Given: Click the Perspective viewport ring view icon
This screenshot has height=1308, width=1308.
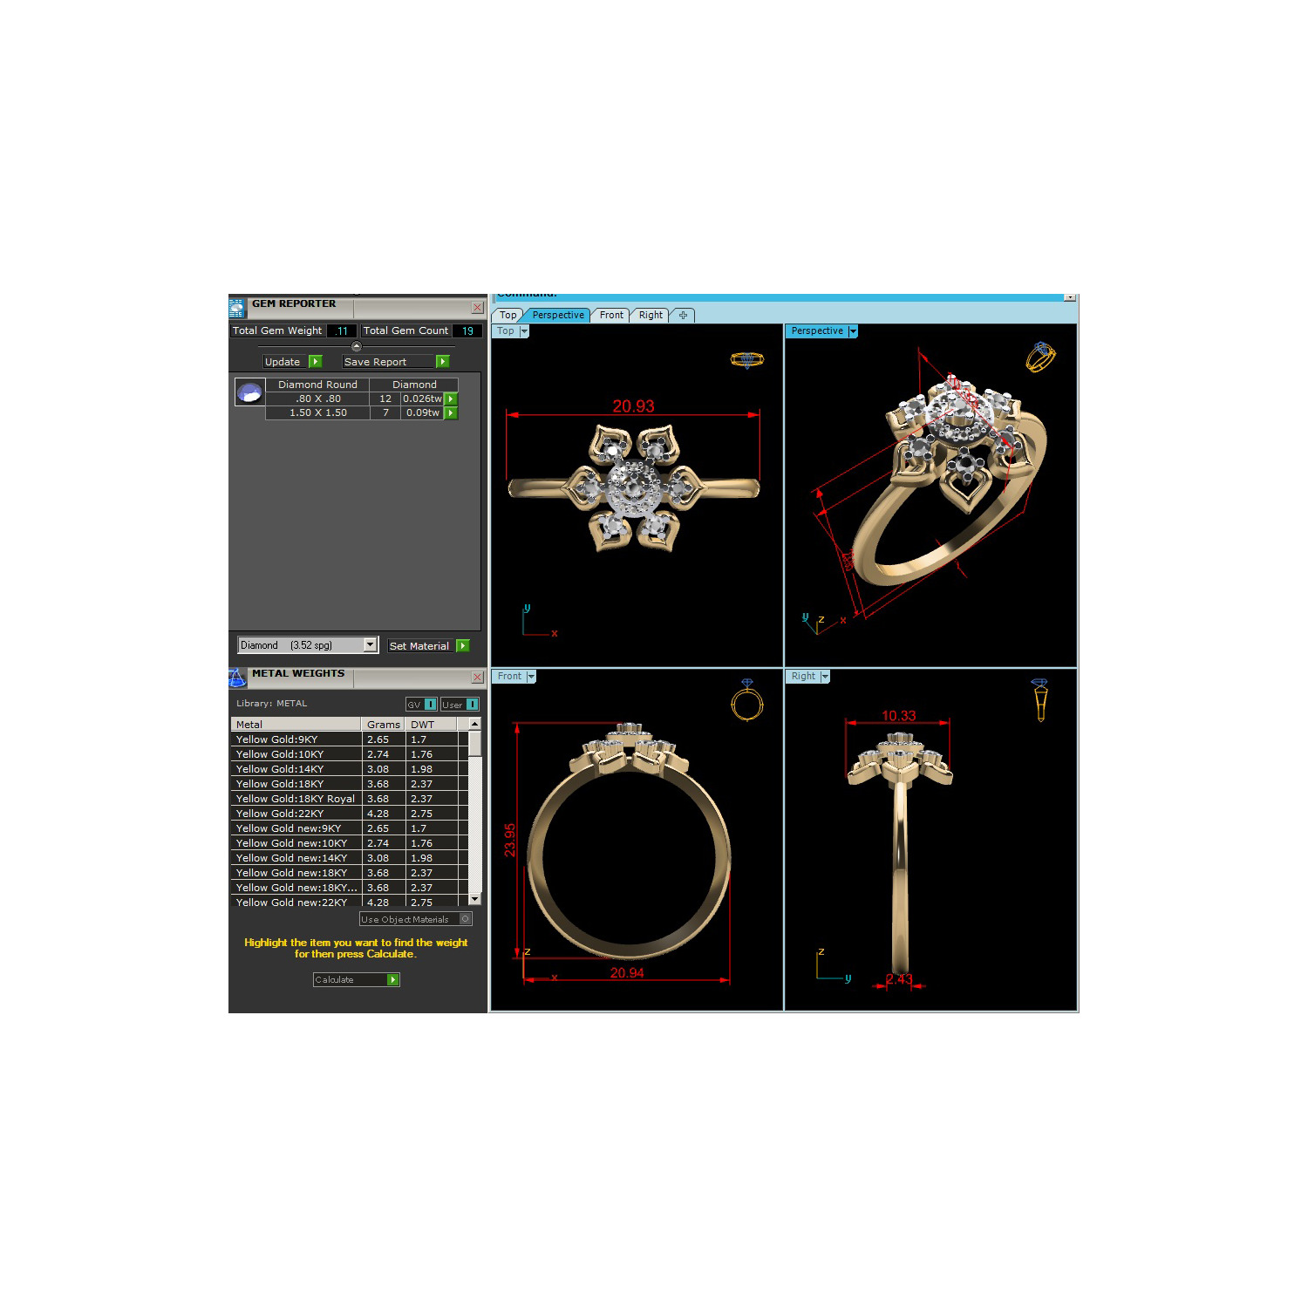Looking at the screenshot, I should 1040,357.
